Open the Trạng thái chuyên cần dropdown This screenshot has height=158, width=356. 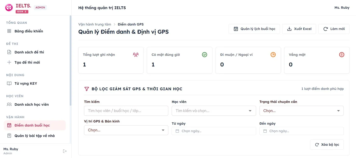click(x=302, y=111)
